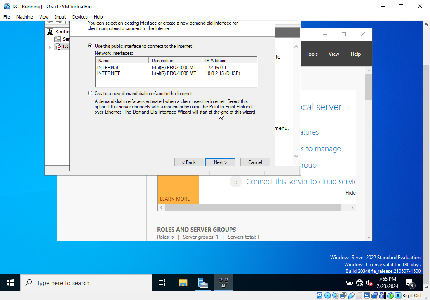Viewport: 430px width, 300px height.
Task: Click VirtualBox USB devices indicator
Action: coord(351,295)
